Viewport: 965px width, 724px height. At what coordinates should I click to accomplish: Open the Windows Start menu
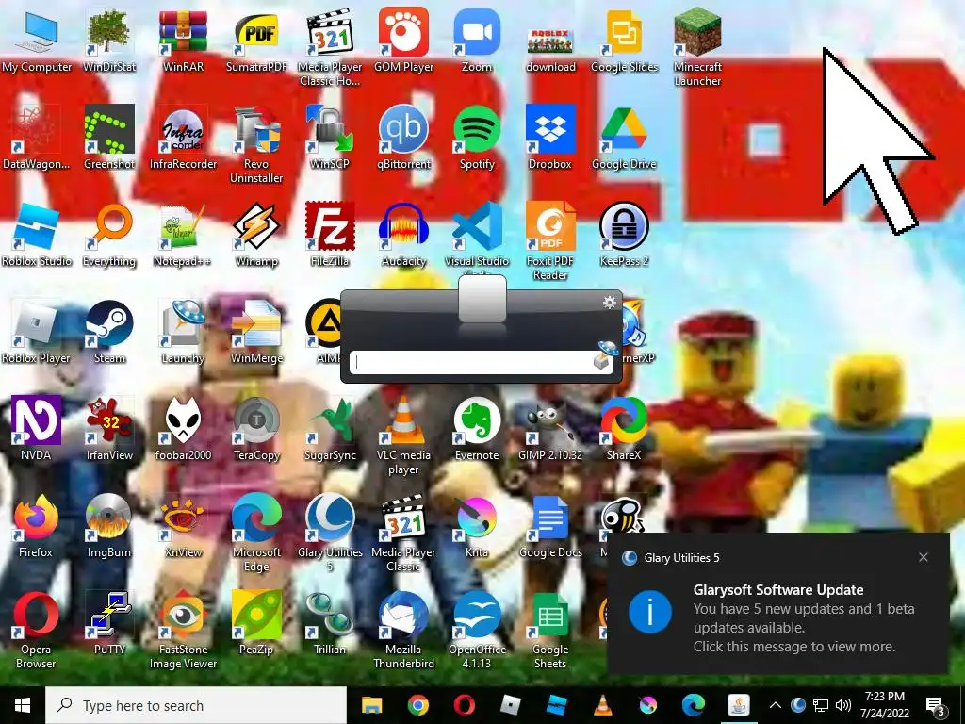23,705
